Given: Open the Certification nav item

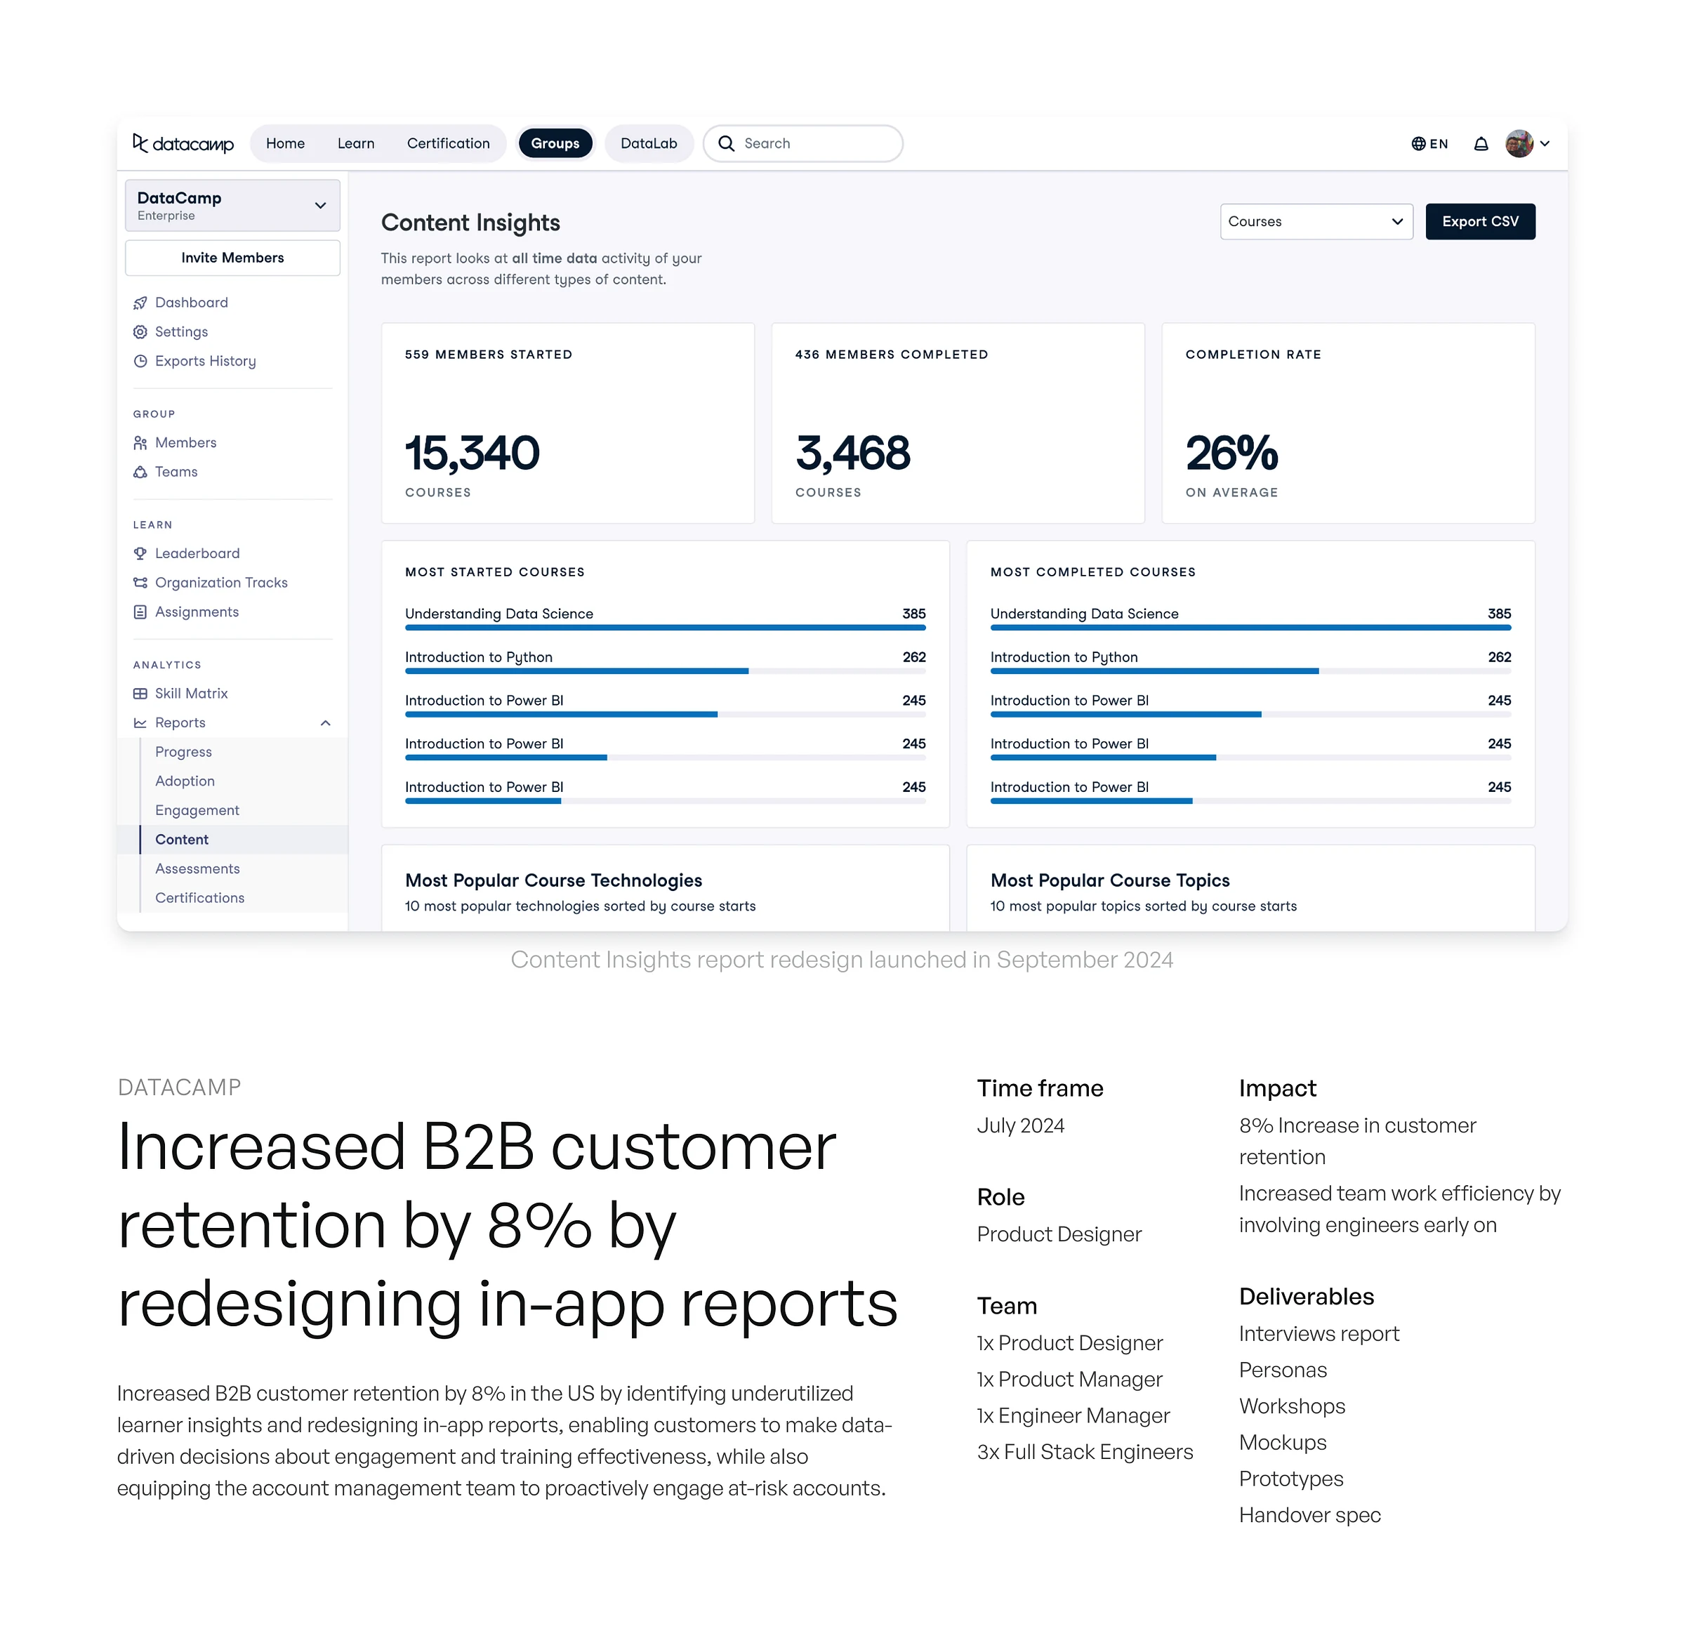Looking at the screenshot, I should (448, 144).
